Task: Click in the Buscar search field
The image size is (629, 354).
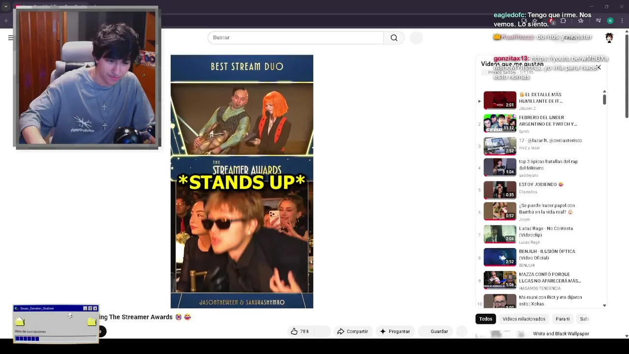Action: coord(296,38)
